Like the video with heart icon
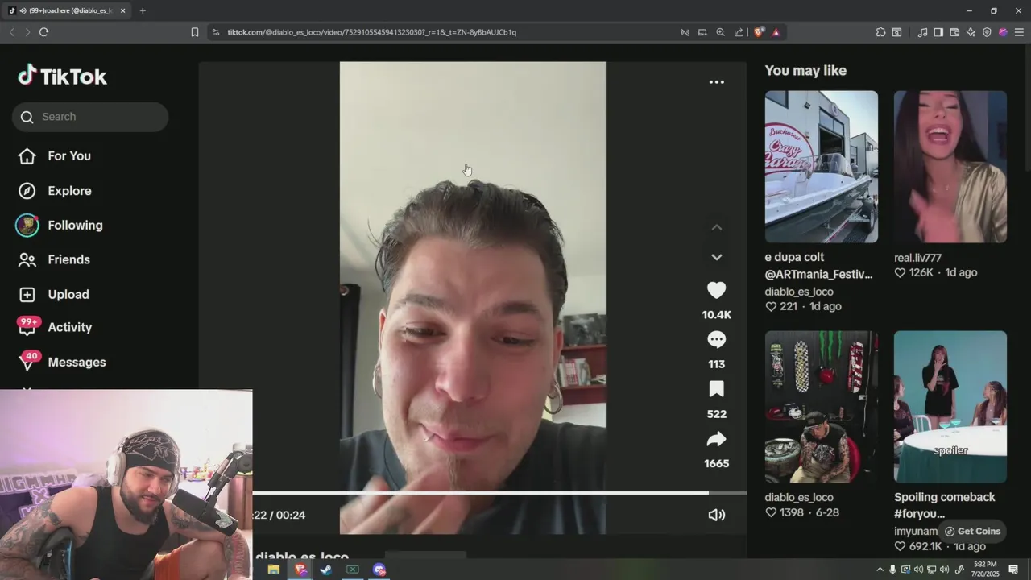1031x580 pixels. (x=716, y=290)
